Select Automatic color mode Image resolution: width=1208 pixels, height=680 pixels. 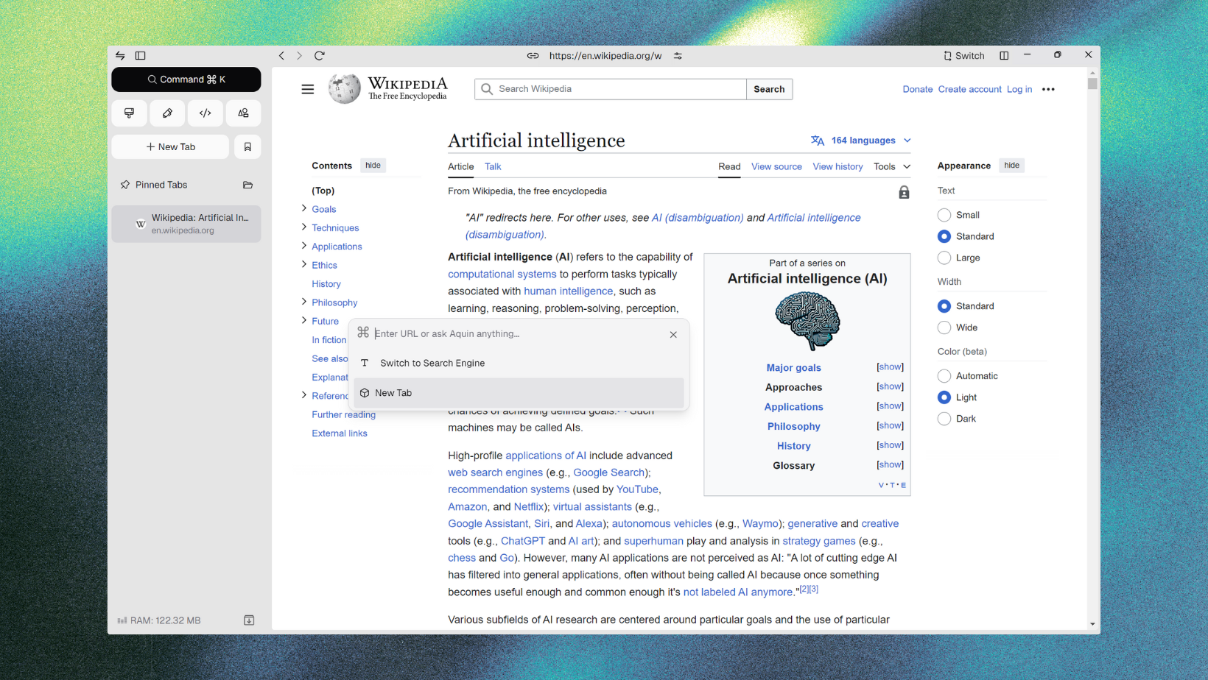point(944,376)
